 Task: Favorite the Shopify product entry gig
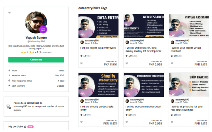tap(81, 122)
